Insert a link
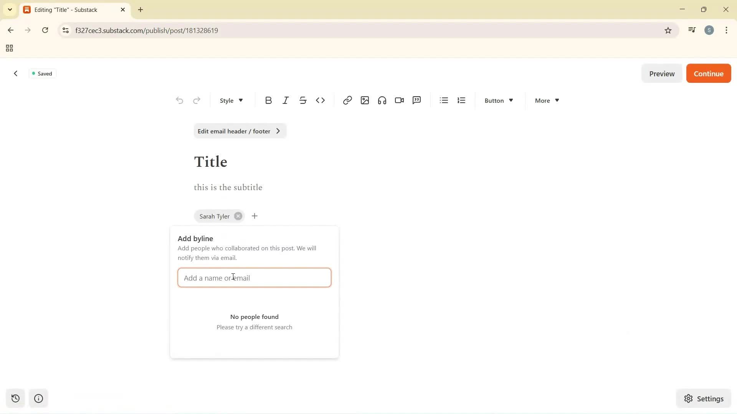The image size is (737, 414). click(x=347, y=100)
